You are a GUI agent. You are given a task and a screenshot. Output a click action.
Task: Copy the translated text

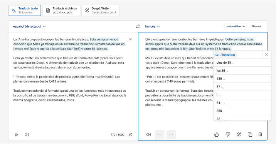click(250, 134)
